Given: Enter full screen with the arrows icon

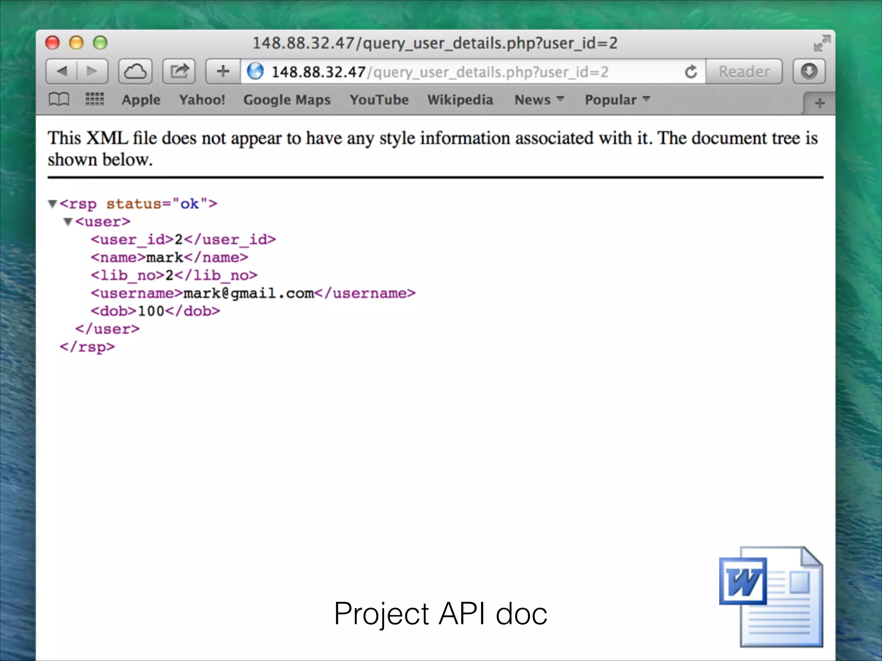Looking at the screenshot, I should tap(822, 43).
